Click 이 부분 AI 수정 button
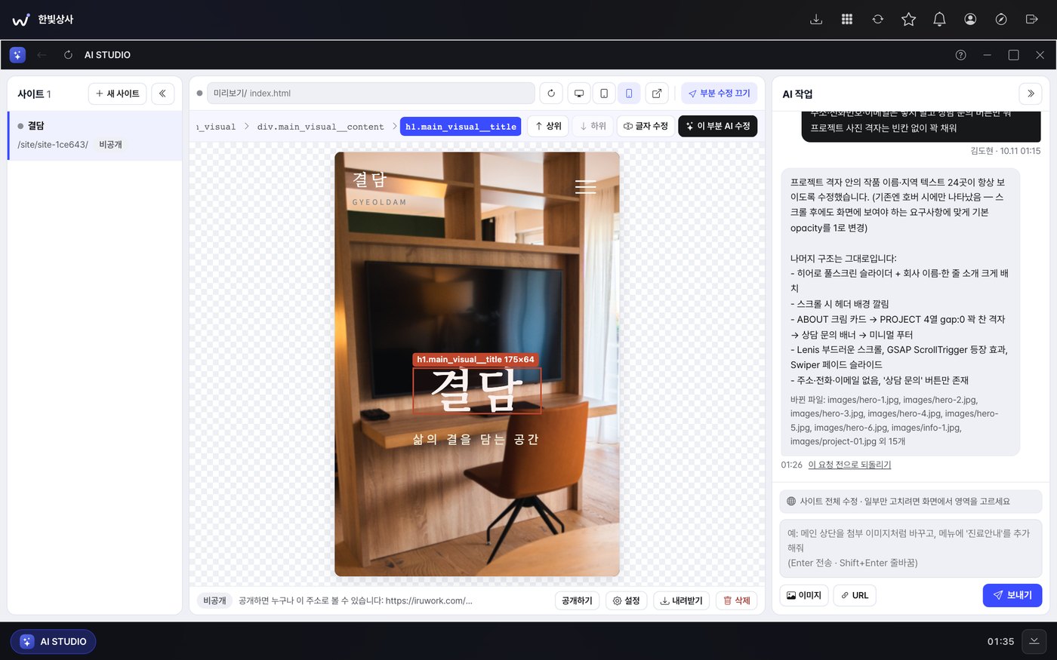The width and height of the screenshot is (1057, 660). pyautogui.click(x=718, y=126)
